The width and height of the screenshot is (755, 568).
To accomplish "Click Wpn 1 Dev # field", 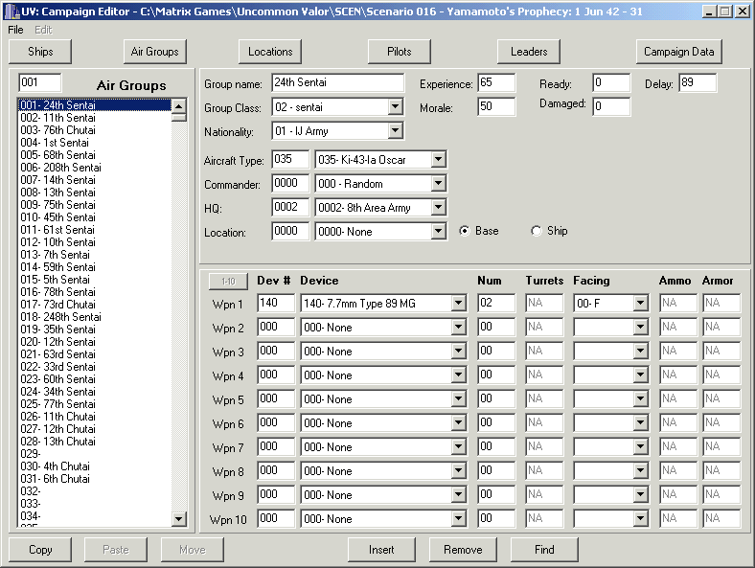I will click(x=276, y=303).
